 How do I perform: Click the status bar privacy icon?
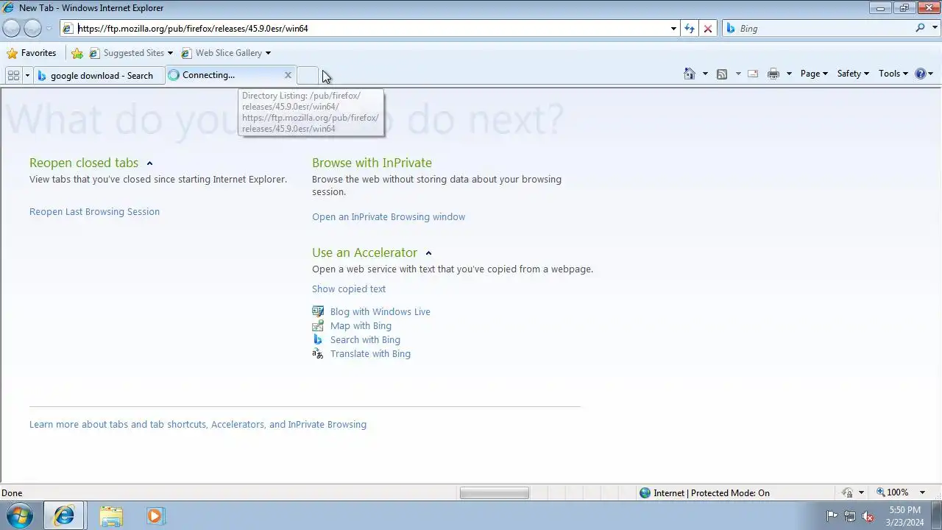(x=848, y=493)
